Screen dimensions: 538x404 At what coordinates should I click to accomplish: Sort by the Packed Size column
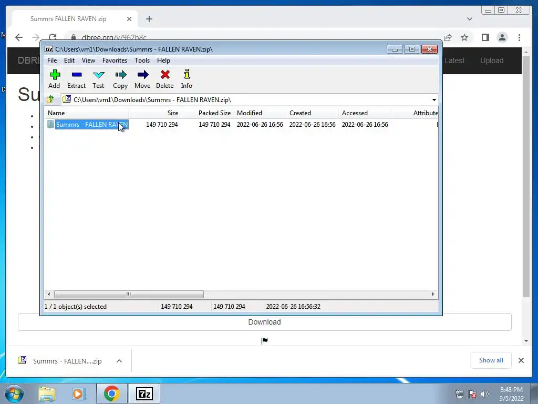tap(207, 113)
